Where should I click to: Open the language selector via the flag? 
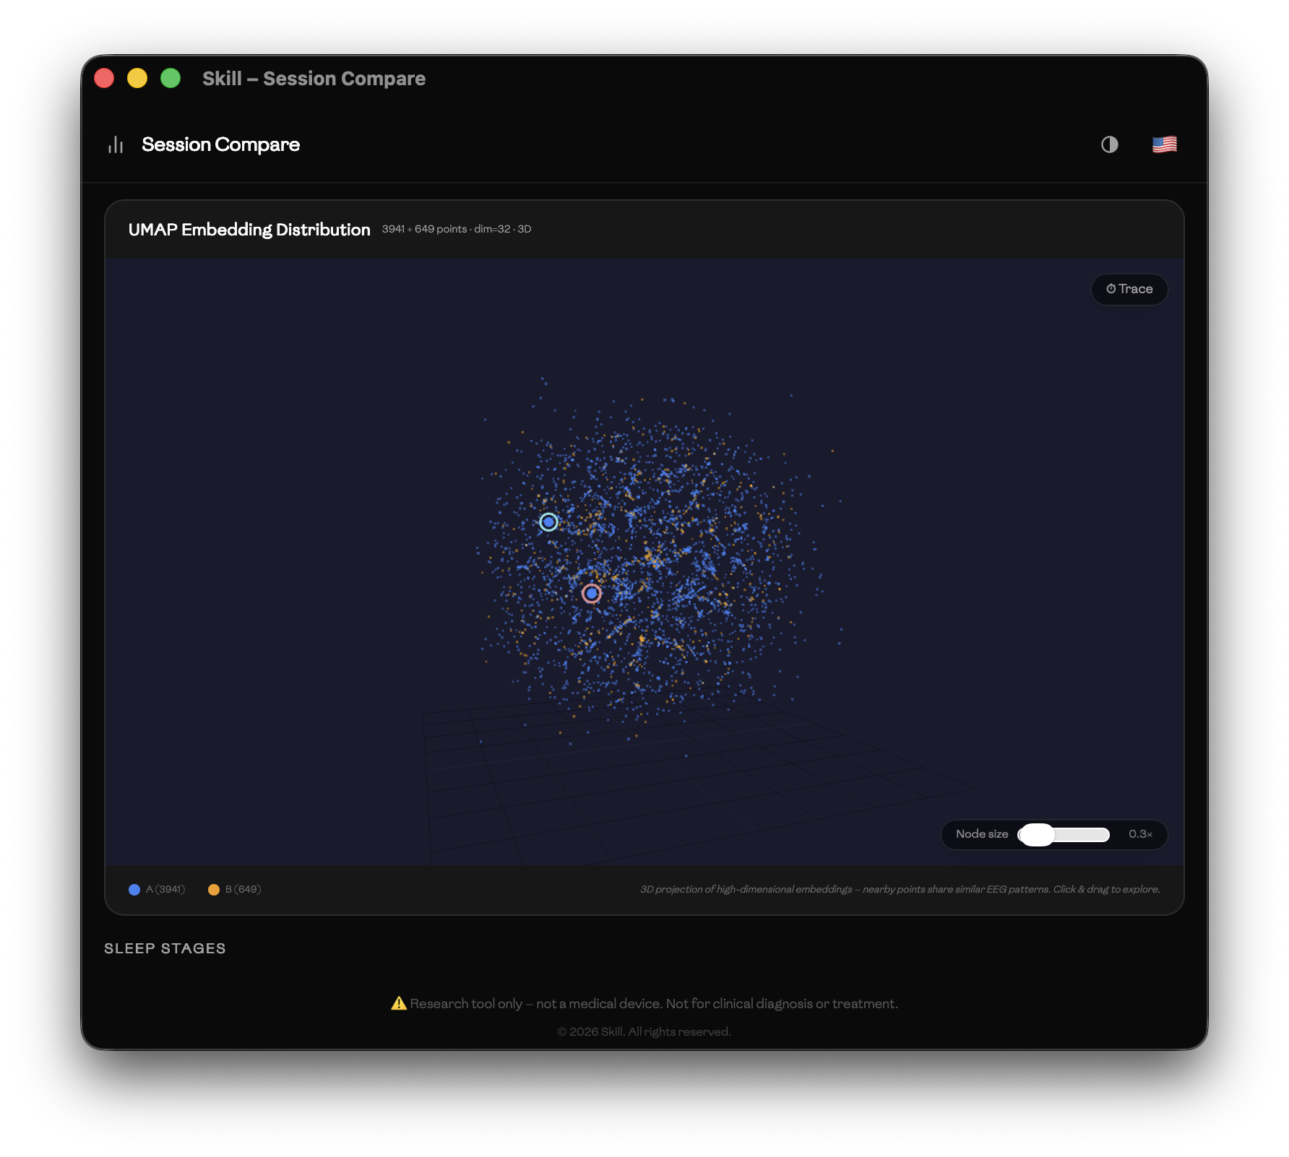(1165, 144)
